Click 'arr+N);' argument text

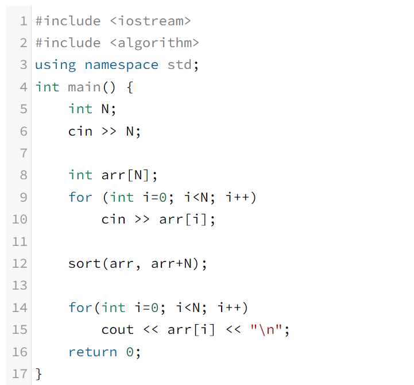click(x=179, y=264)
